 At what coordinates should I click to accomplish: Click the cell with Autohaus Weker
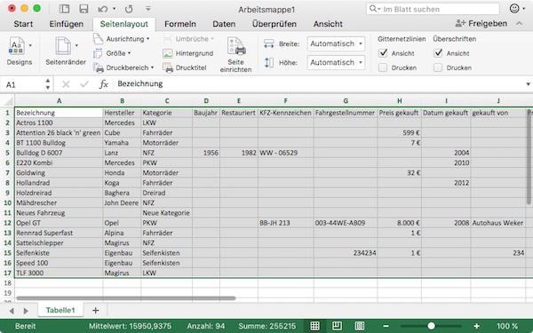pyautogui.click(x=497, y=223)
